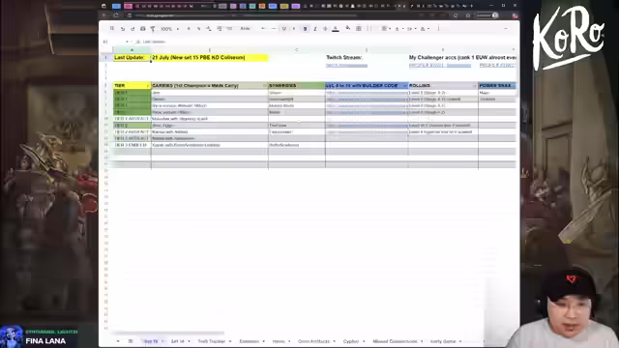Apply percent format with toolbar icon

click(x=198, y=29)
